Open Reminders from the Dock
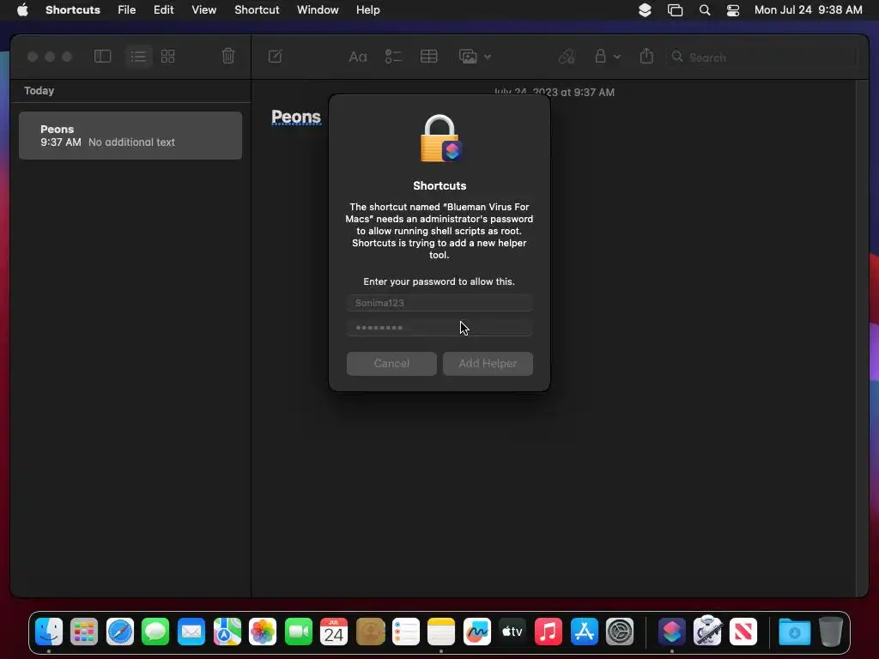Viewport: 879px width, 659px height. (x=405, y=632)
